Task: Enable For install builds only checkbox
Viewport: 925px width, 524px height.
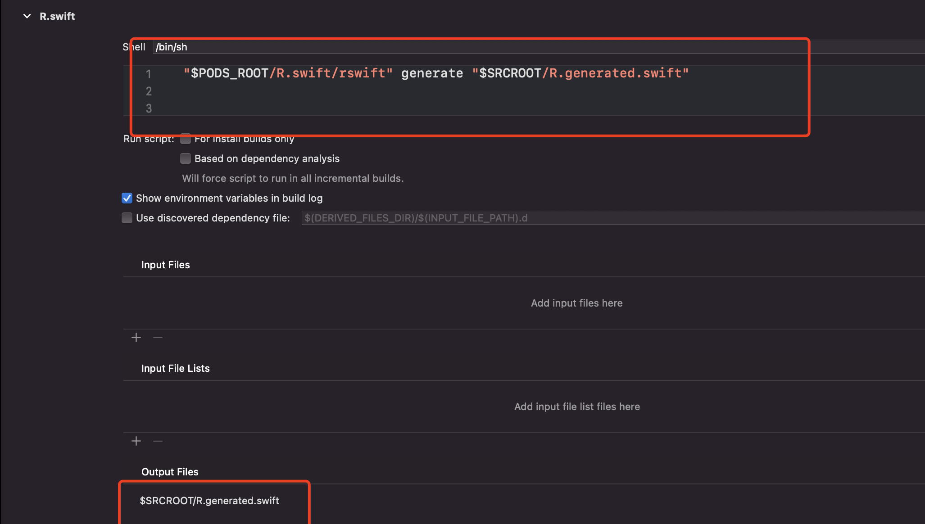Action: click(185, 139)
